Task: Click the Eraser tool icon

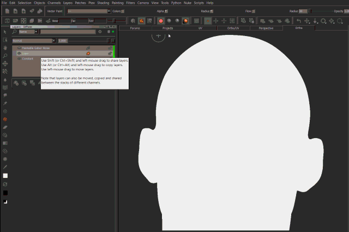Action: tap(5, 126)
